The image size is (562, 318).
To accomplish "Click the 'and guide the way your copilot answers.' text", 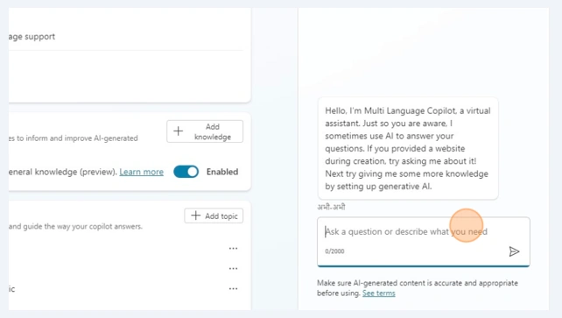I will coord(75,227).
